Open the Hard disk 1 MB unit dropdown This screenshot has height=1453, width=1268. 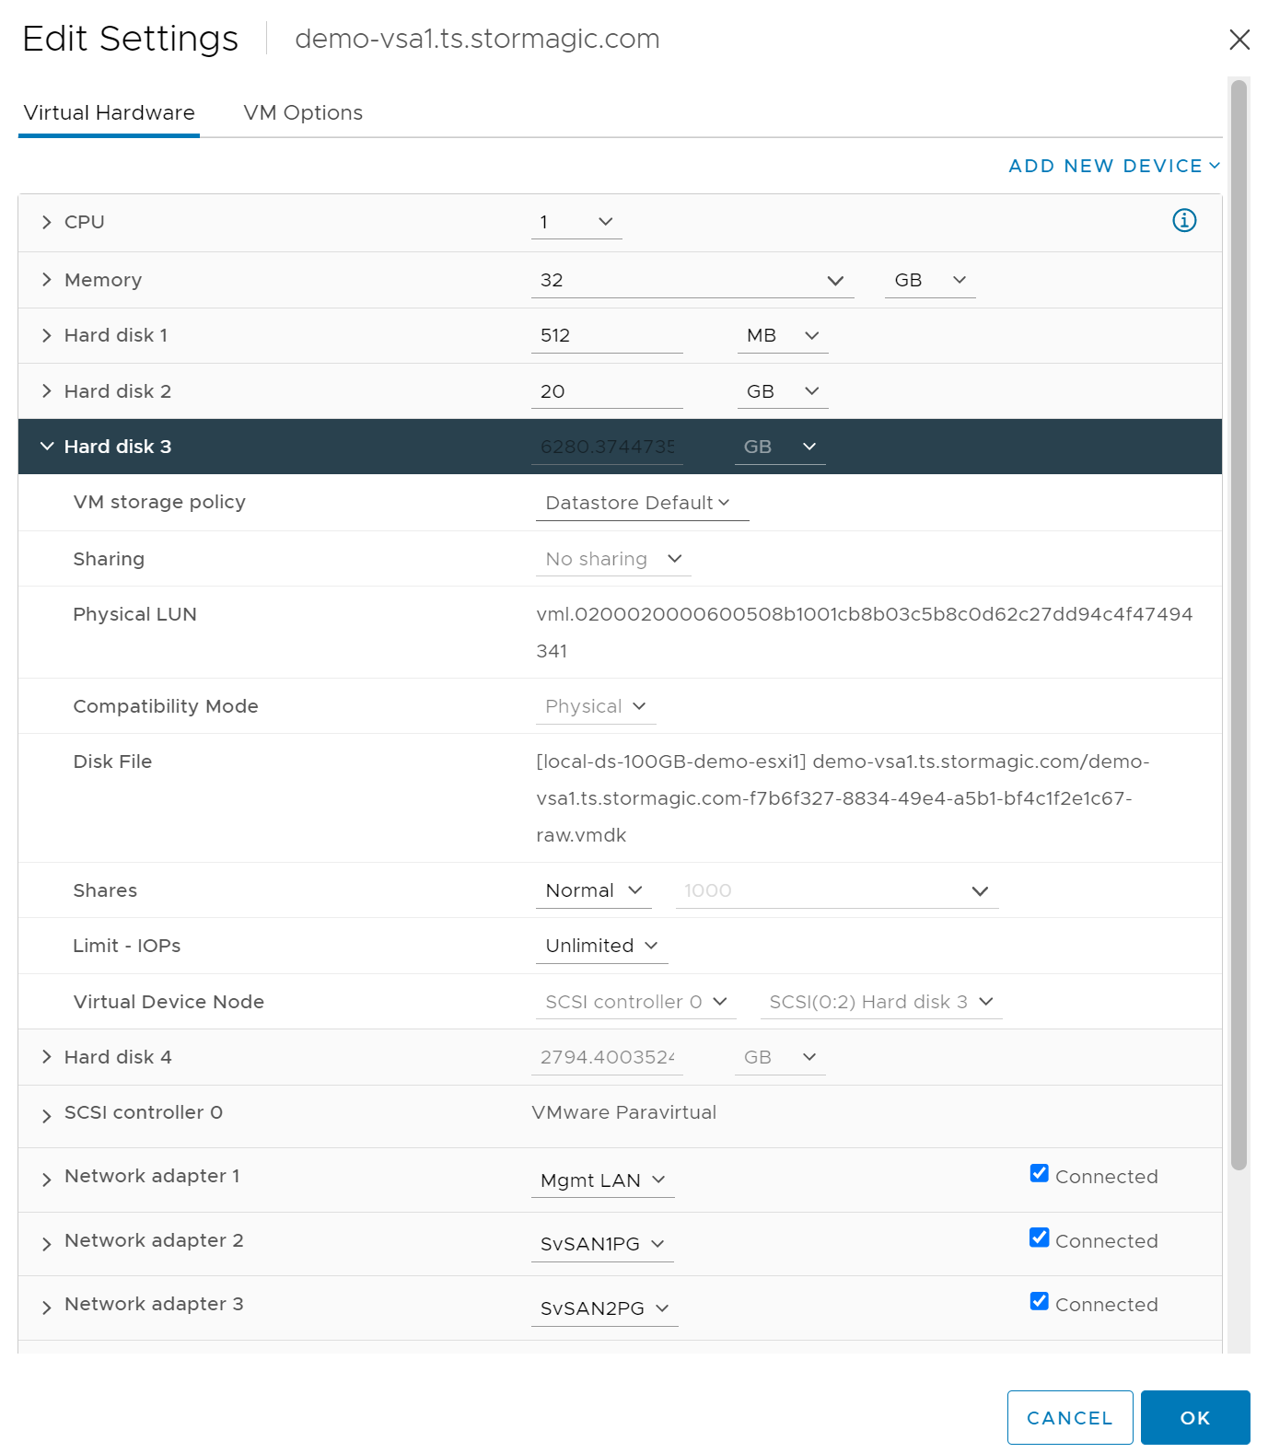point(783,335)
